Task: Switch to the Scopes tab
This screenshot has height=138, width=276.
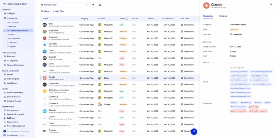Action: coord(223,16)
